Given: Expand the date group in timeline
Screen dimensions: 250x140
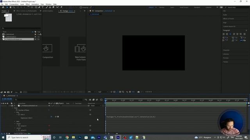Looking at the screenshot, I should click(x=15, y=121).
